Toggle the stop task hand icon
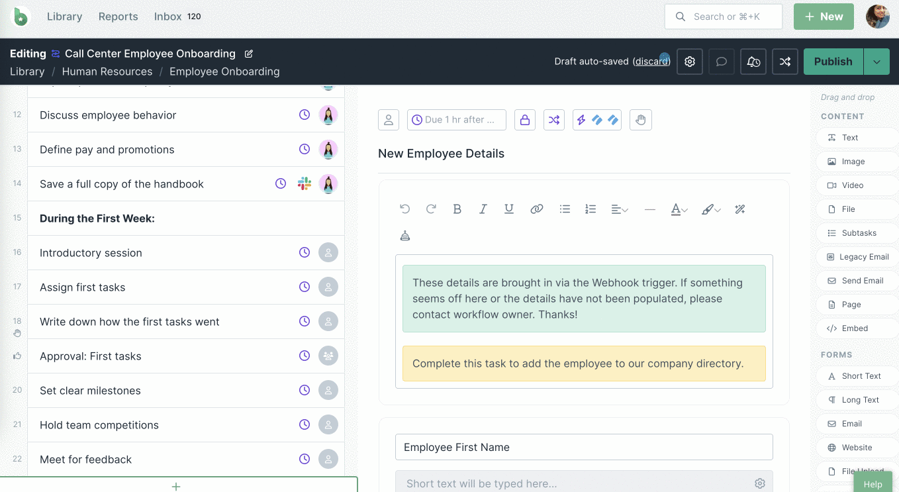The image size is (899, 492). point(640,120)
